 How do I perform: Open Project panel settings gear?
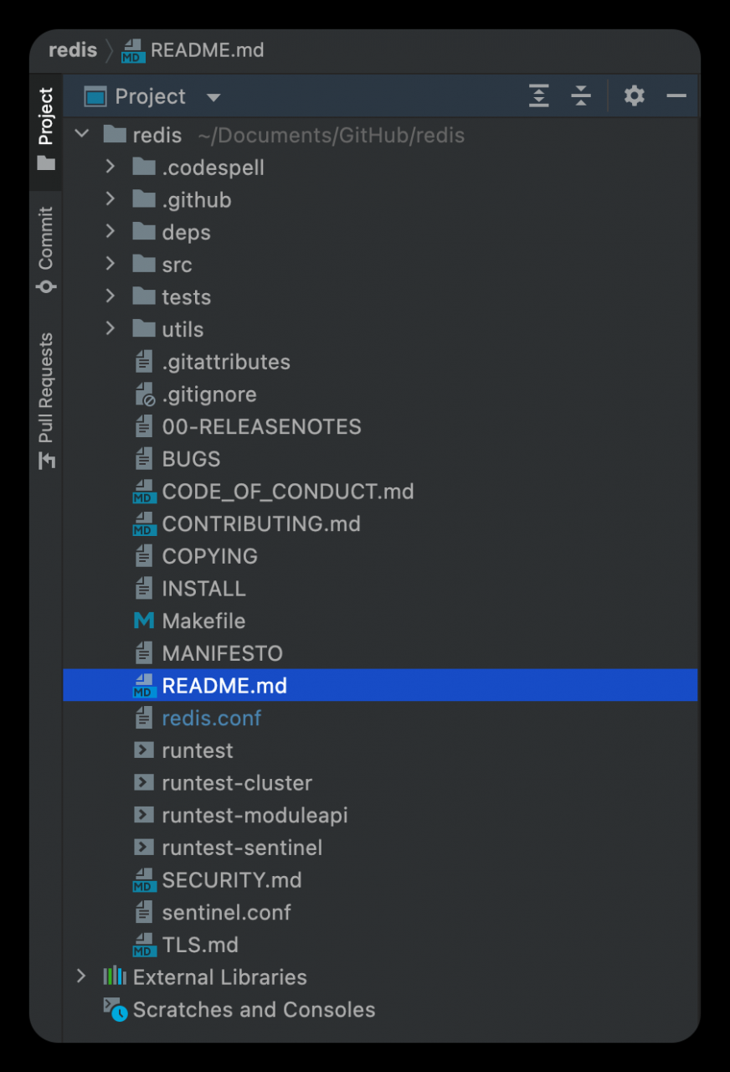[x=635, y=96]
